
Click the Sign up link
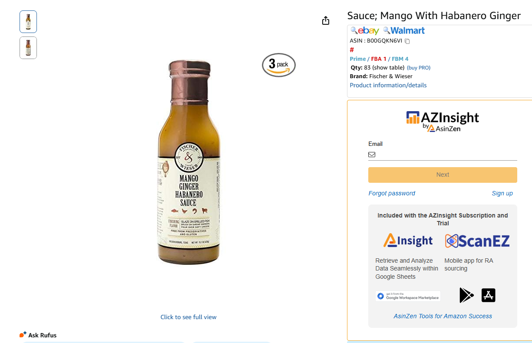click(x=502, y=193)
